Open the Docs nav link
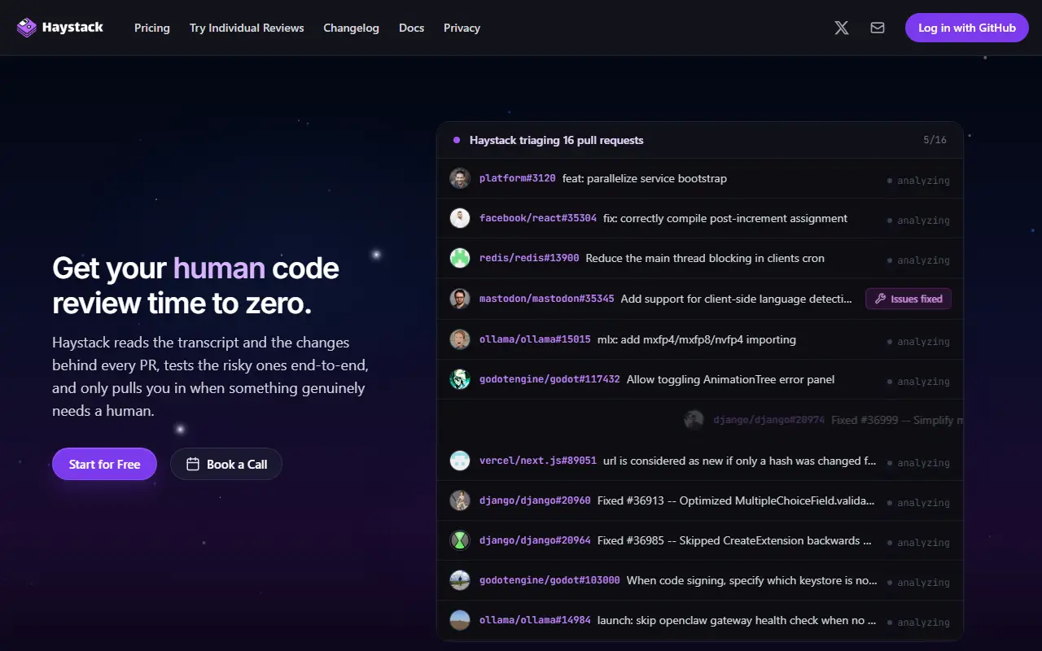The height and width of the screenshot is (651, 1042). click(x=411, y=28)
